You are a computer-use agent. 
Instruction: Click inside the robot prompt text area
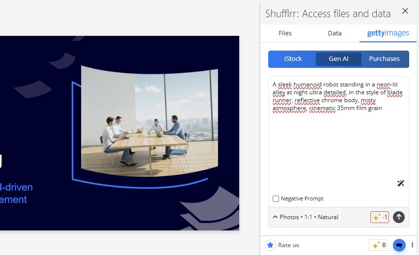338,134
